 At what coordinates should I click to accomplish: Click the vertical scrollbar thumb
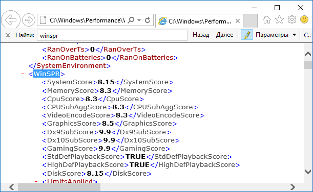click(308, 65)
